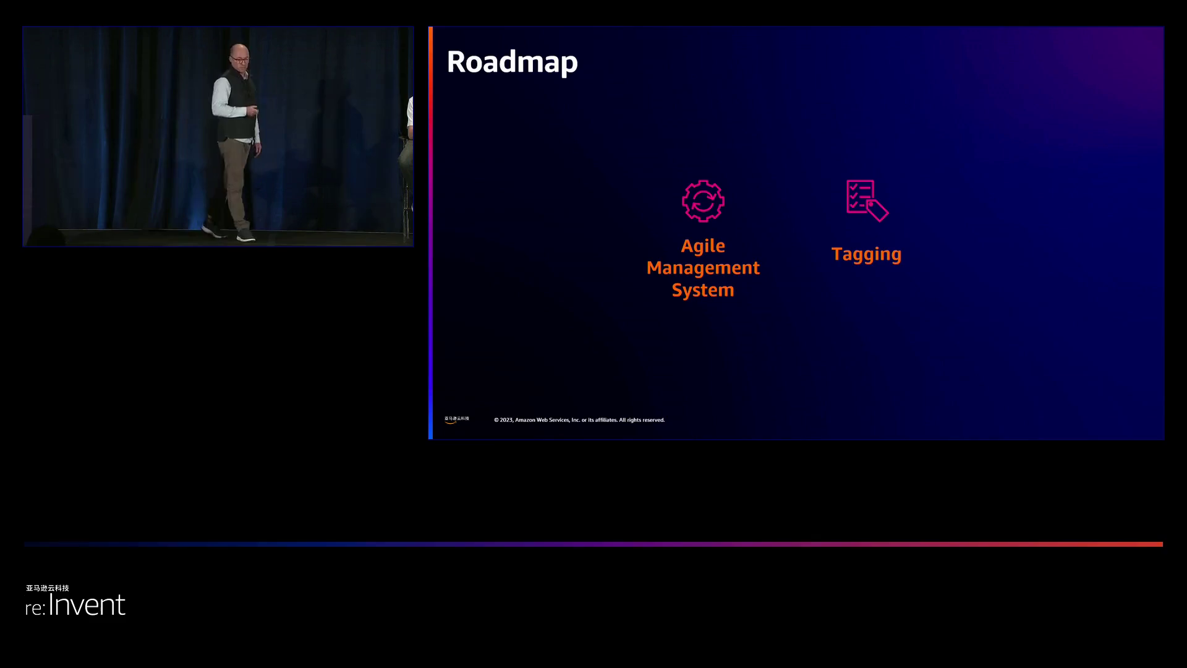1187x668 pixels.
Task: Click the "Tagging" label
Action: 866,254
